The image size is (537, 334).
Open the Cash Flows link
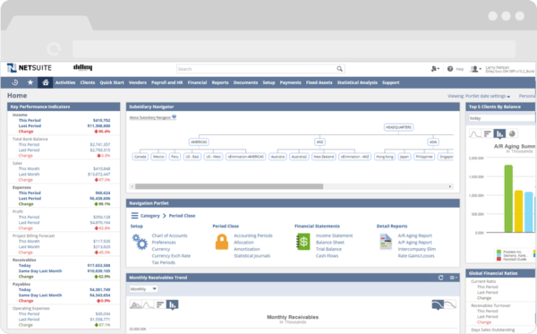327,256
